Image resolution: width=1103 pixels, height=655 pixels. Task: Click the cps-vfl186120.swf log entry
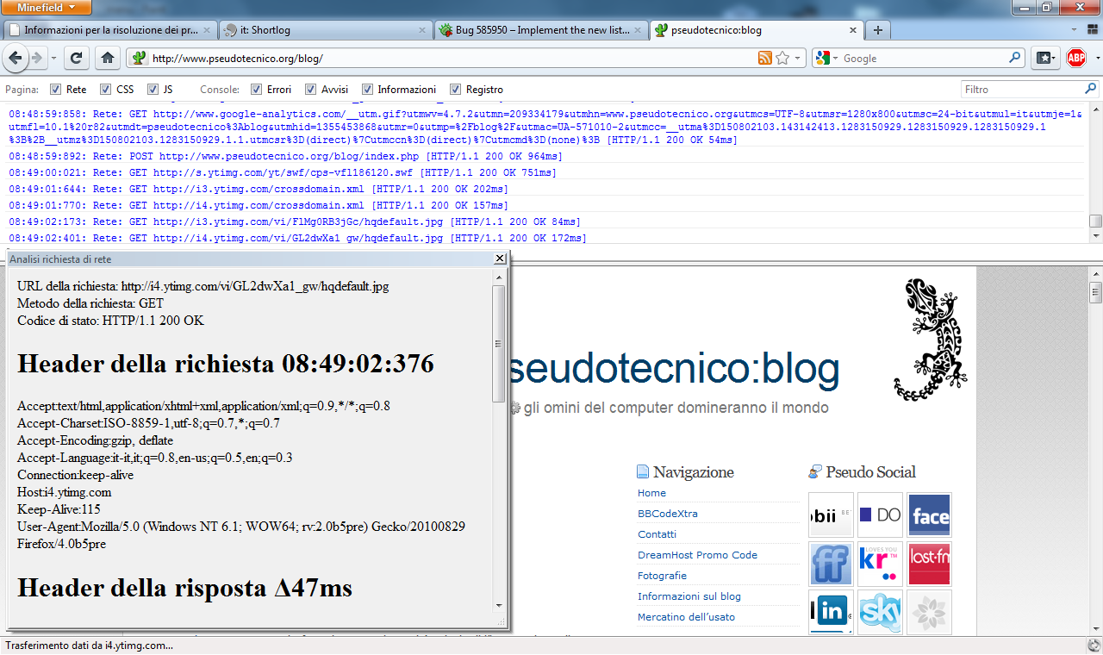click(283, 172)
